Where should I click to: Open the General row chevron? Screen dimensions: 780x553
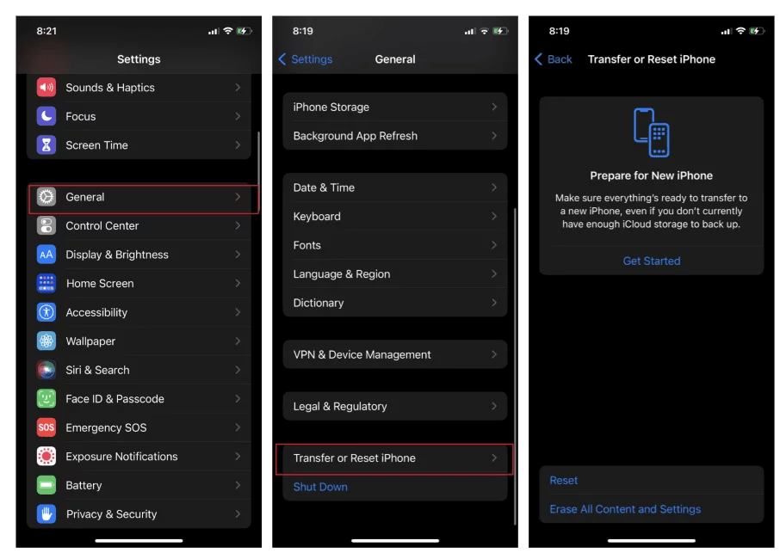tap(238, 197)
